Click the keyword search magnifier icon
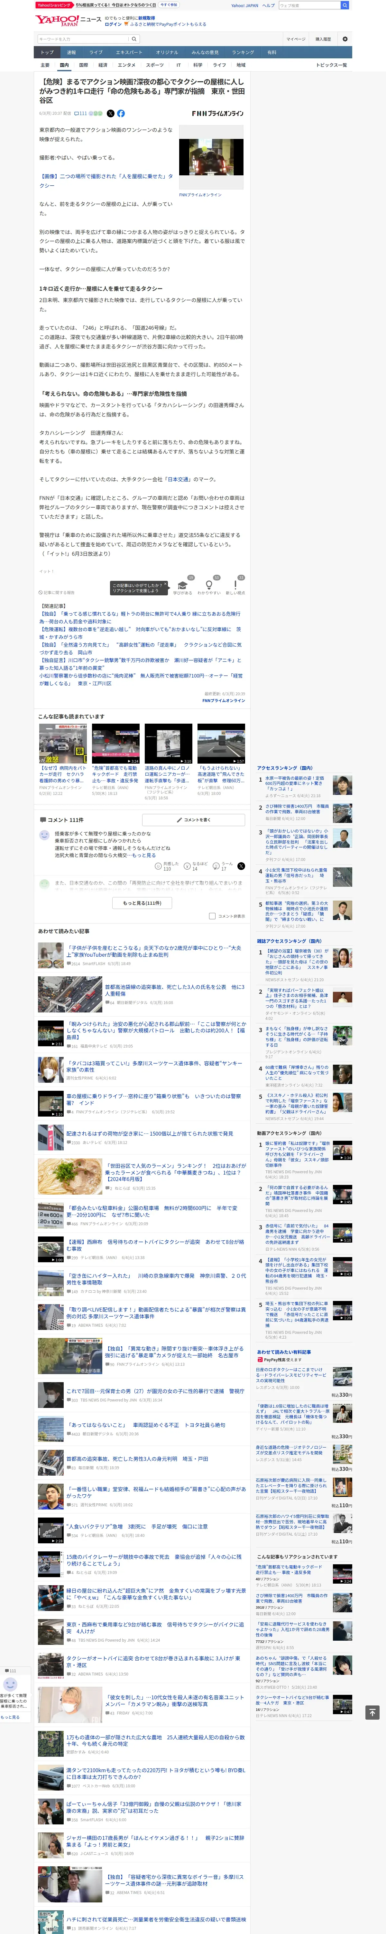This screenshot has width=386, height=1934. [x=134, y=39]
